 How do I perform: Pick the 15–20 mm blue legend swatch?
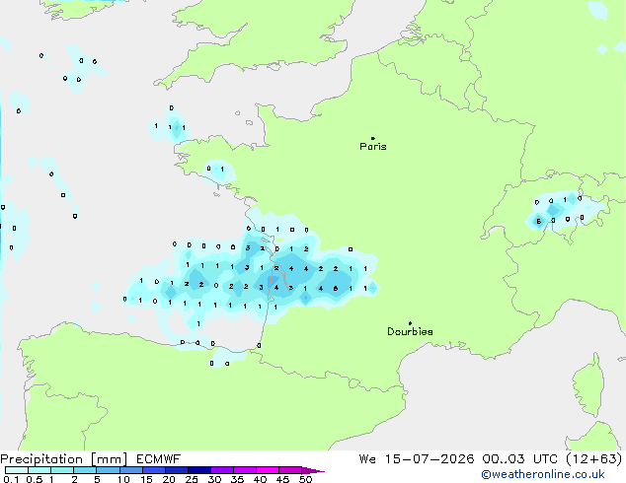point(153,470)
